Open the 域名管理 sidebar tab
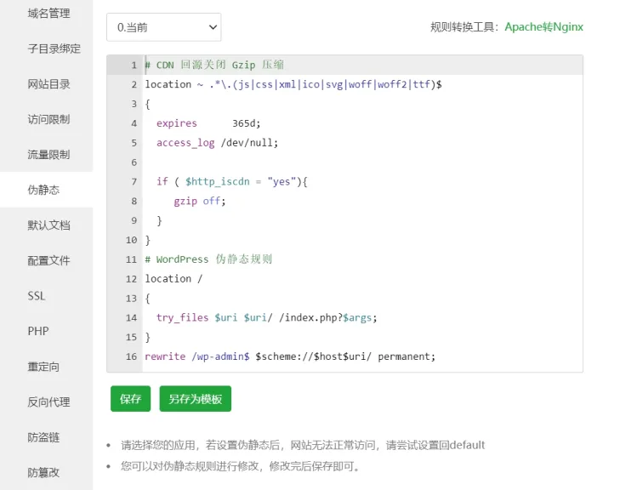 pos(48,14)
